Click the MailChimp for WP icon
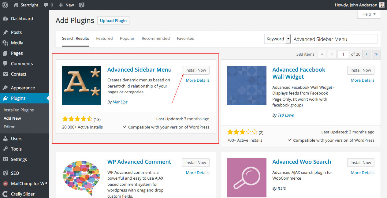Screen dimensions: 387x198 pyautogui.click(x=5, y=184)
